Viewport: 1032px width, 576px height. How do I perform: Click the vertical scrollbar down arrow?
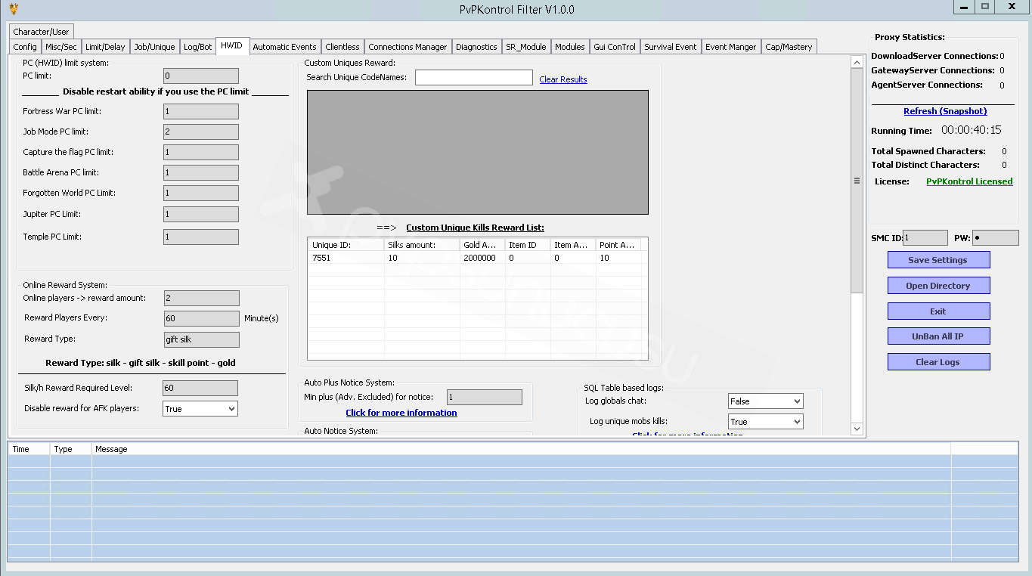pyautogui.click(x=857, y=429)
